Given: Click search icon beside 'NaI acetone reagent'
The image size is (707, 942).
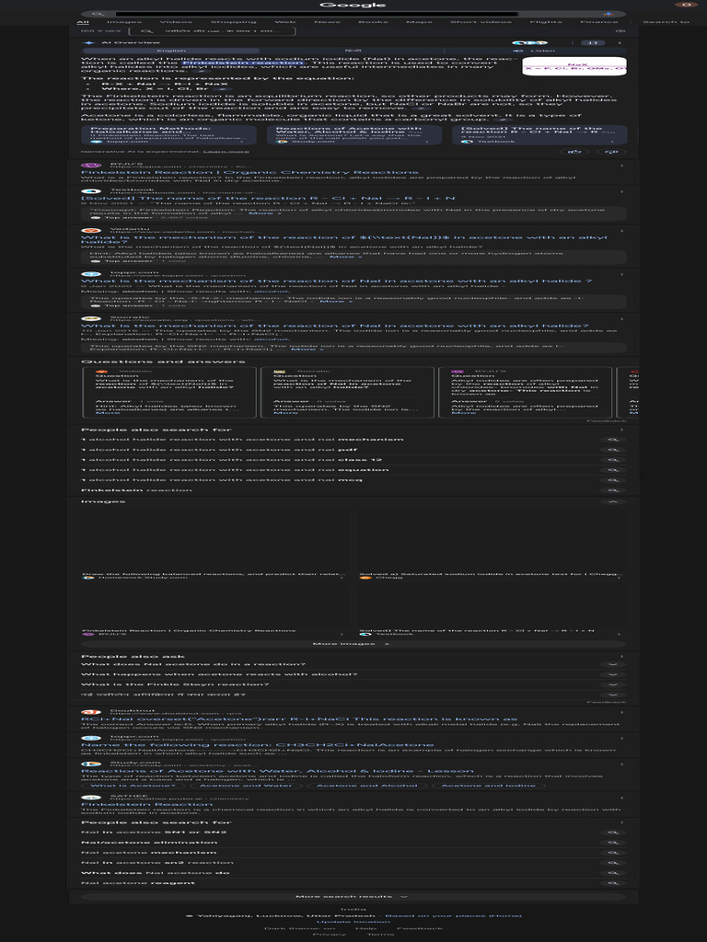Looking at the screenshot, I should point(613,883).
